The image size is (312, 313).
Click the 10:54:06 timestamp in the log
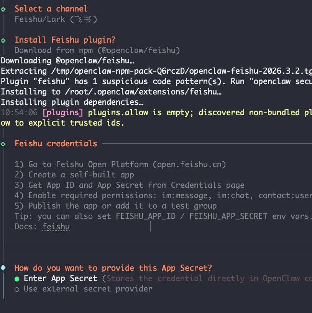pyautogui.click(x=19, y=113)
